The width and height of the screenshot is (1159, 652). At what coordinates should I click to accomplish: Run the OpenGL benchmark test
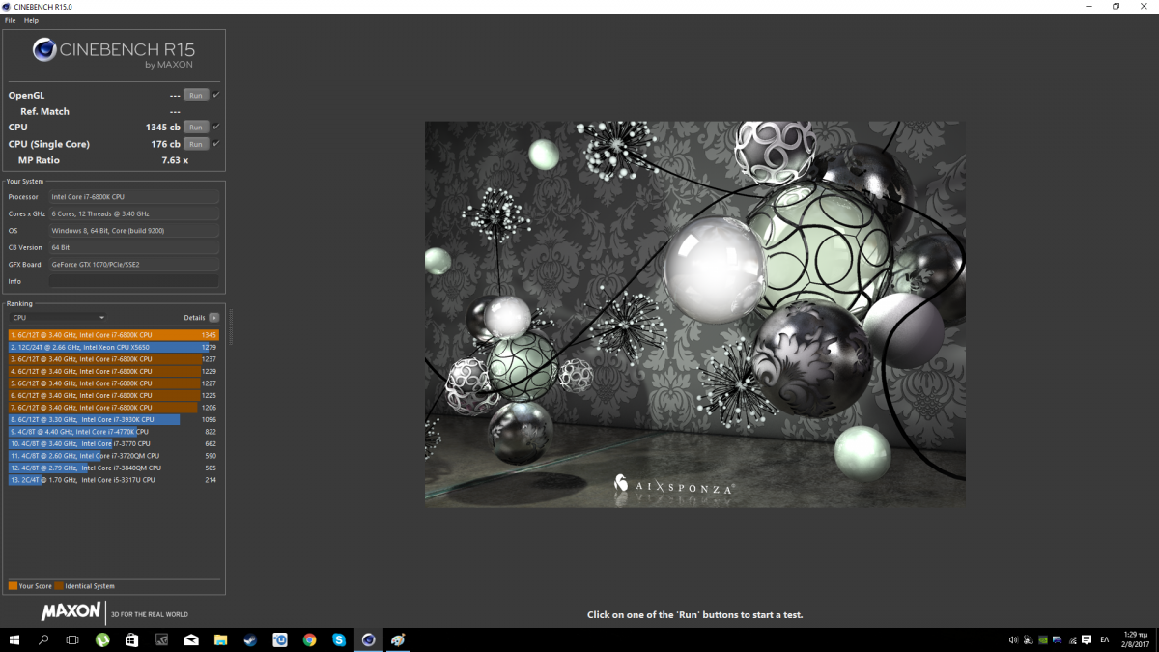point(196,95)
